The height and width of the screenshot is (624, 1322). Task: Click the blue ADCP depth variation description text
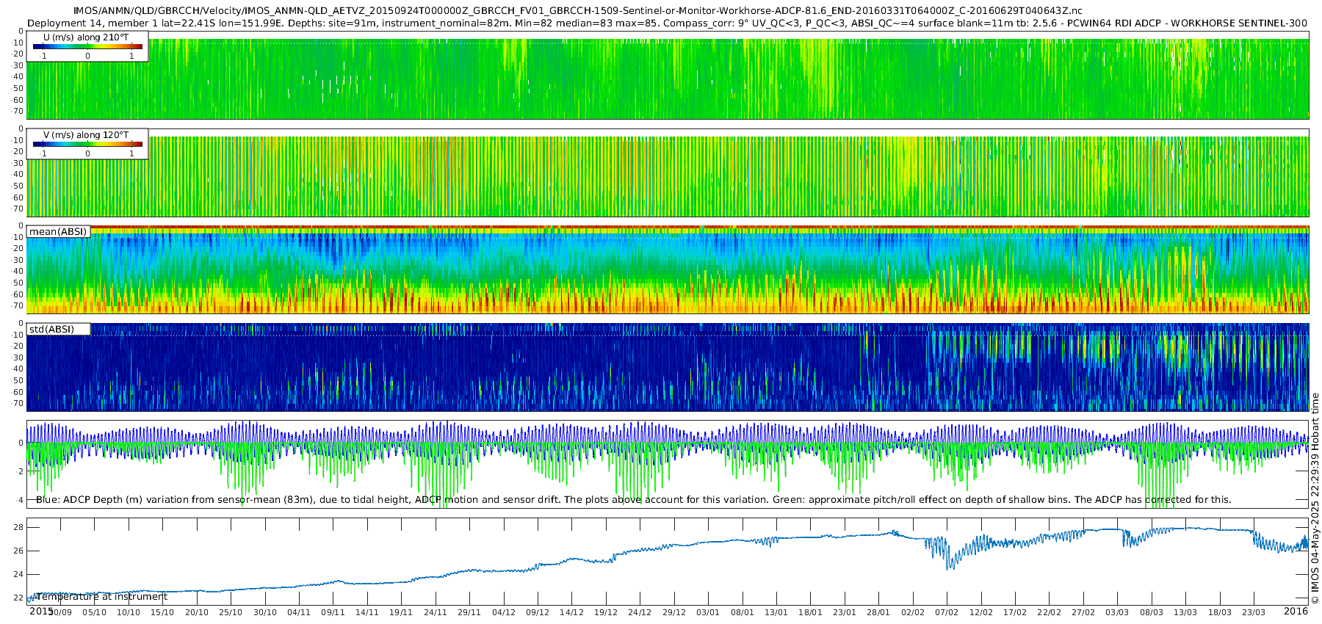click(633, 499)
